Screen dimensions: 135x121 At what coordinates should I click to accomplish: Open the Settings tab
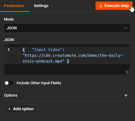click(x=41, y=6)
